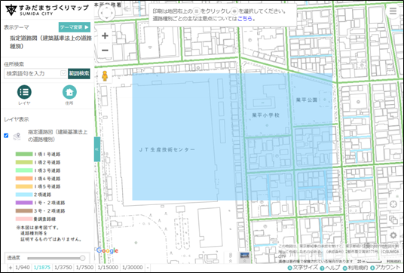Image resolution: width=404 pixels, height=273 pixels.
Task: Click the Street View pegman icon
Action: tap(105, 75)
